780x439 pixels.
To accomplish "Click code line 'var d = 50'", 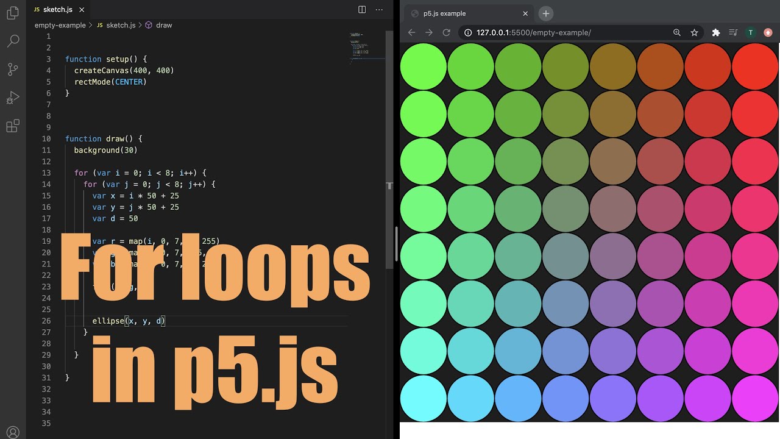I will [x=115, y=218].
